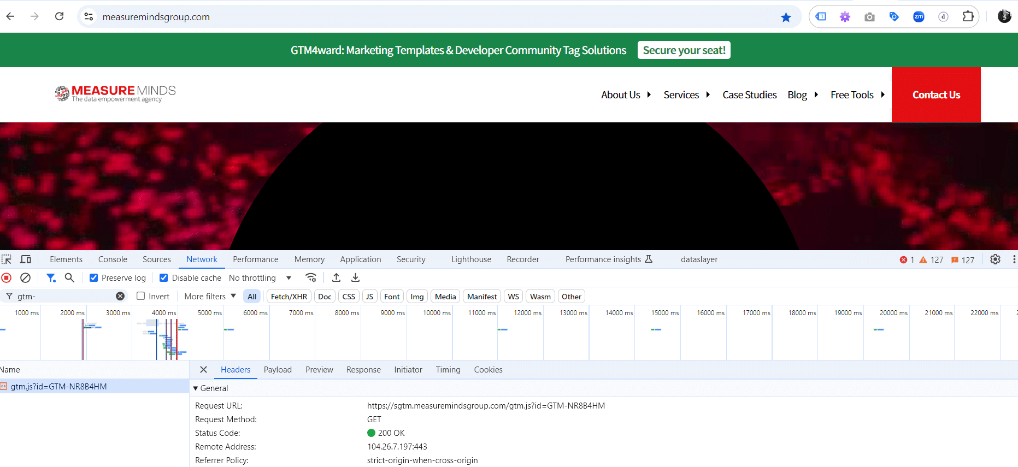1018x467 pixels.
Task: Open the Lighthouse panel
Action: click(x=471, y=259)
